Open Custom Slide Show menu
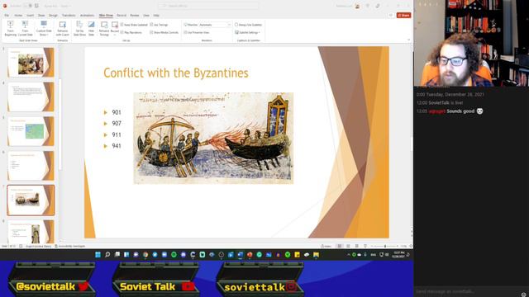Image resolution: width=529 pixels, height=297 pixels. pyautogui.click(x=44, y=29)
